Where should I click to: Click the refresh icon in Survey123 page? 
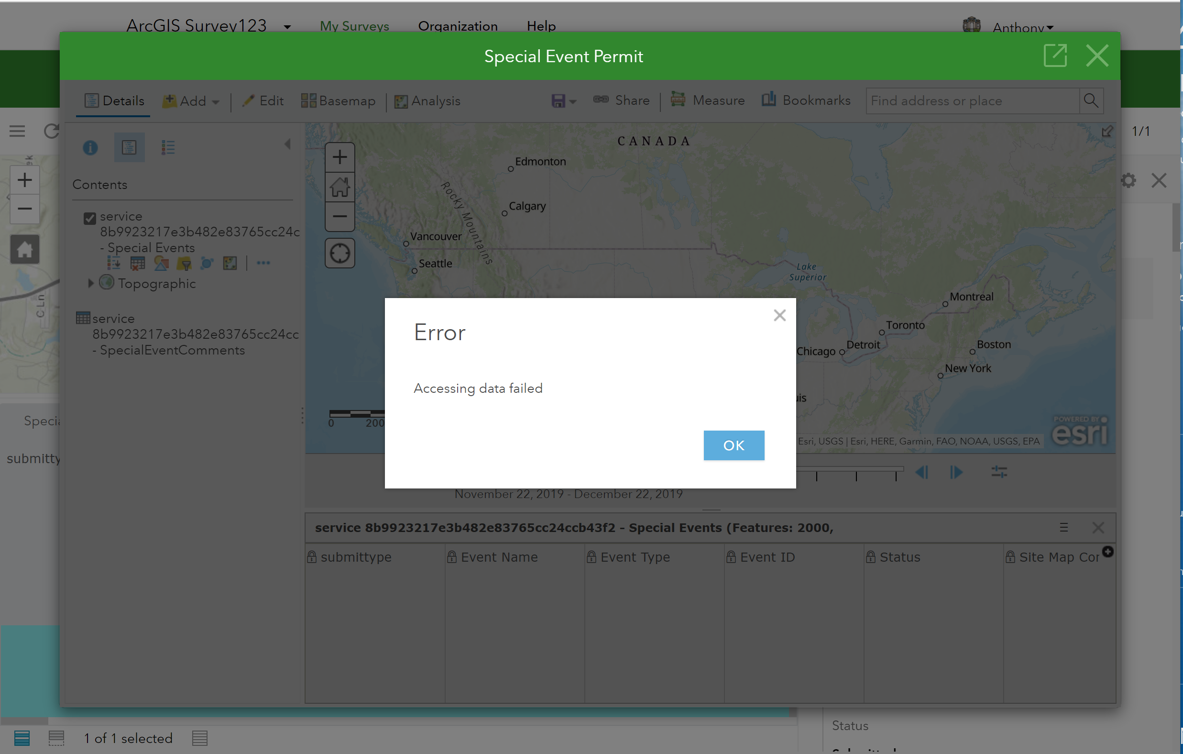[x=51, y=131]
